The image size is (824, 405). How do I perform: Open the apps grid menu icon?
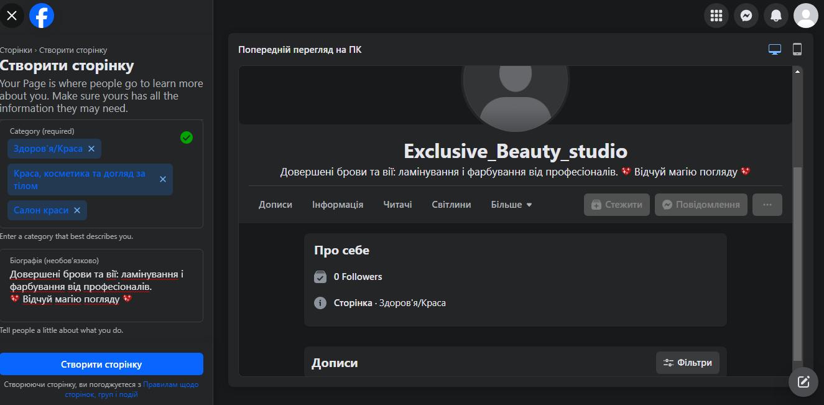(716, 16)
